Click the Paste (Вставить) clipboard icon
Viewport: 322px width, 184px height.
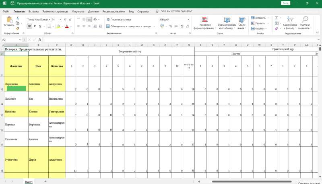point(9,20)
